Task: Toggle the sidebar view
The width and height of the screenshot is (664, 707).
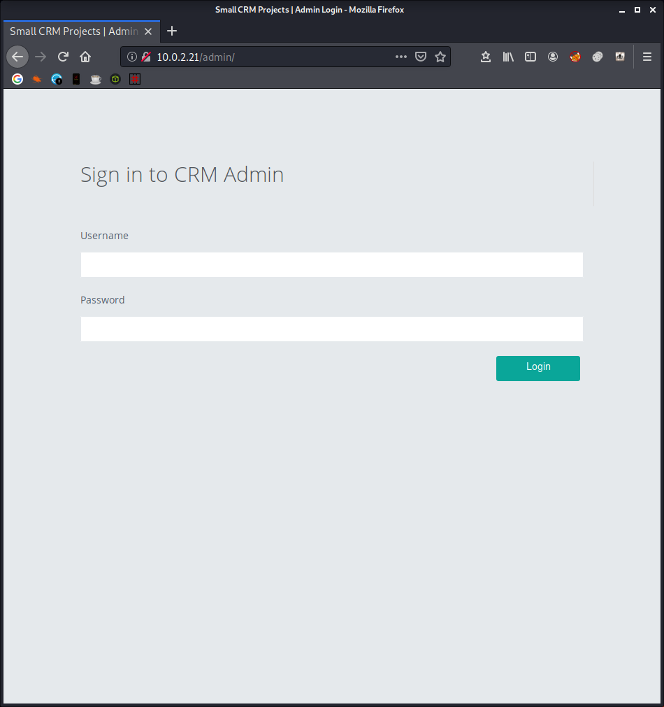Action: pos(531,57)
